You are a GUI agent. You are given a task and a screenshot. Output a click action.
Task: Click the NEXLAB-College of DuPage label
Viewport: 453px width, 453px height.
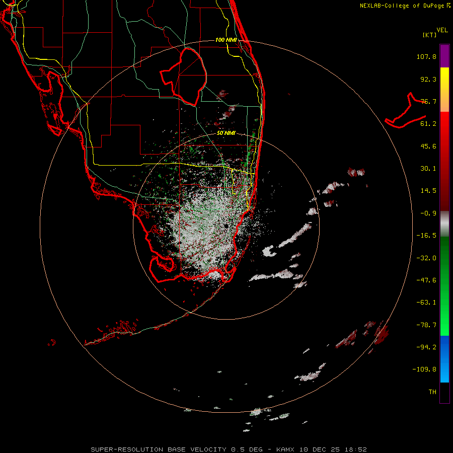coord(405,6)
